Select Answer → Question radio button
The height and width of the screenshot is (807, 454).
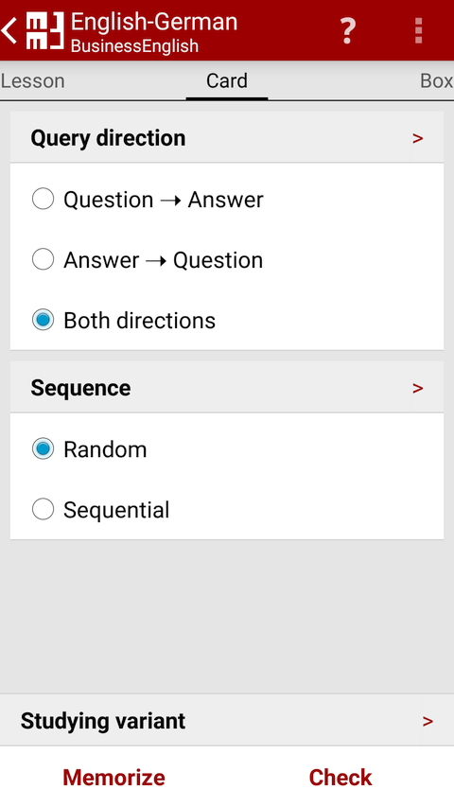(x=44, y=260)
